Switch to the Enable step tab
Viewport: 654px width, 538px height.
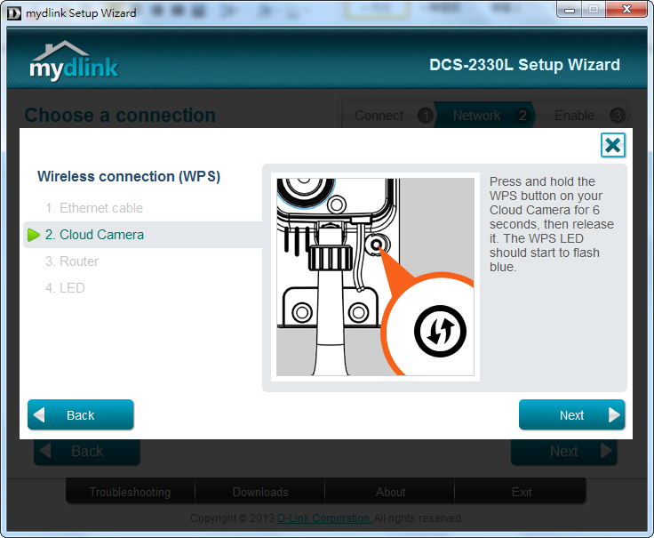pos(575,116)
